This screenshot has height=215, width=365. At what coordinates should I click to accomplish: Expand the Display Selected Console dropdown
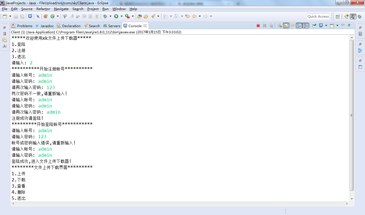[326, 25]
